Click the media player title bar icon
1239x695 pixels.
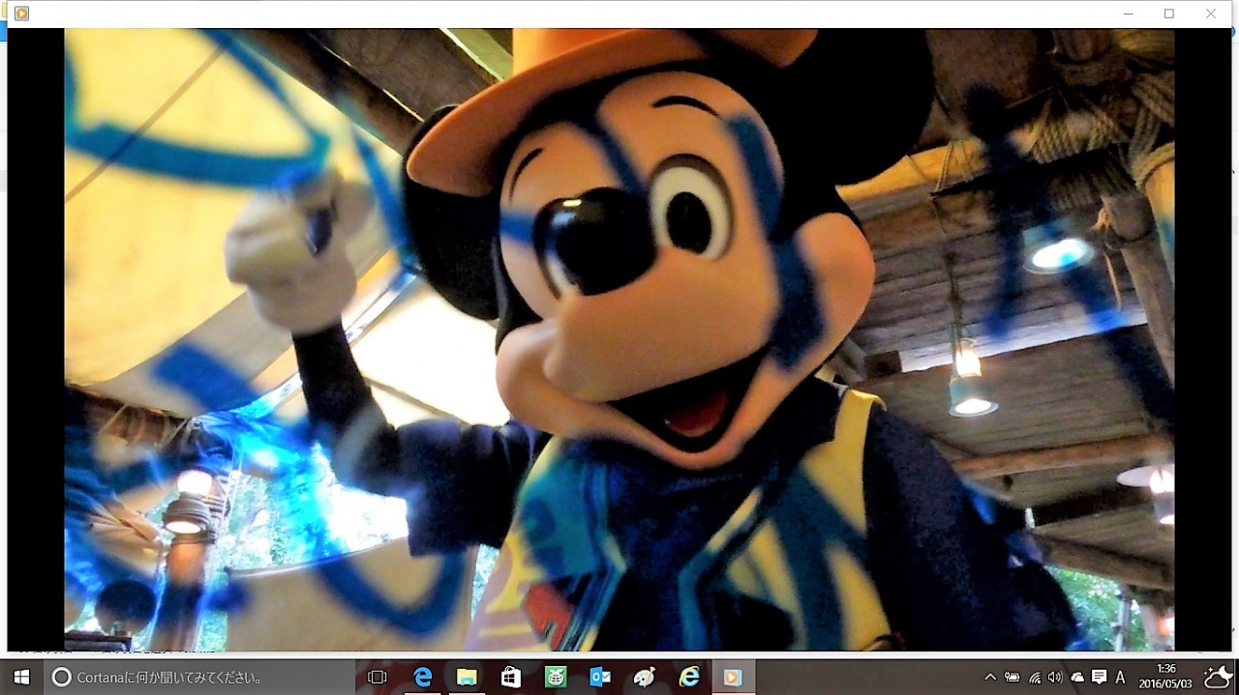pos(21,14)
